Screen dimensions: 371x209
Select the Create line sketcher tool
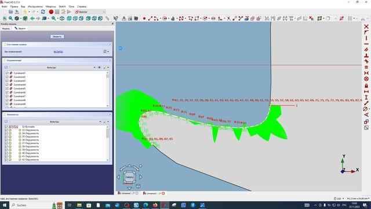pos(150,18)
